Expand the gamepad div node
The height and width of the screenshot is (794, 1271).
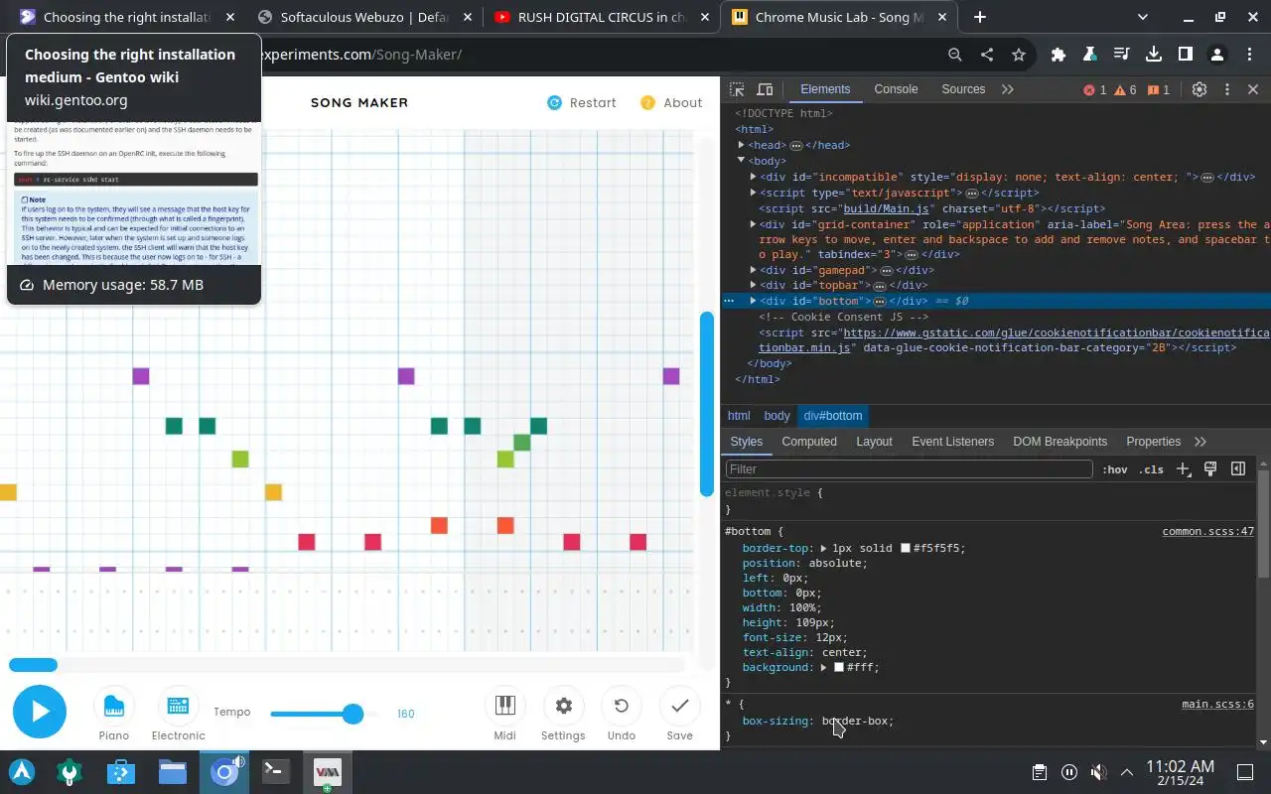click(753, 270)
